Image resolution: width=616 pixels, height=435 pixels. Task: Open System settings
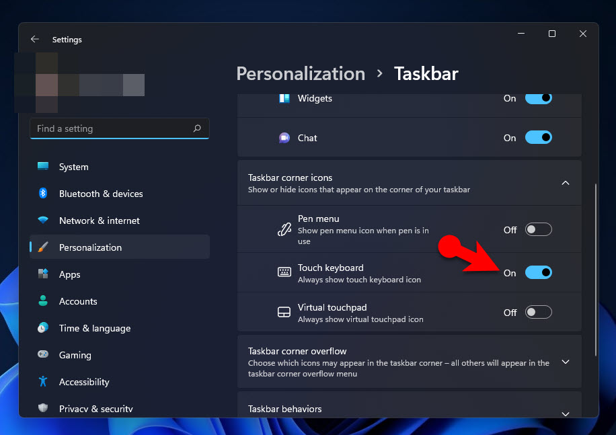[120, 167]
